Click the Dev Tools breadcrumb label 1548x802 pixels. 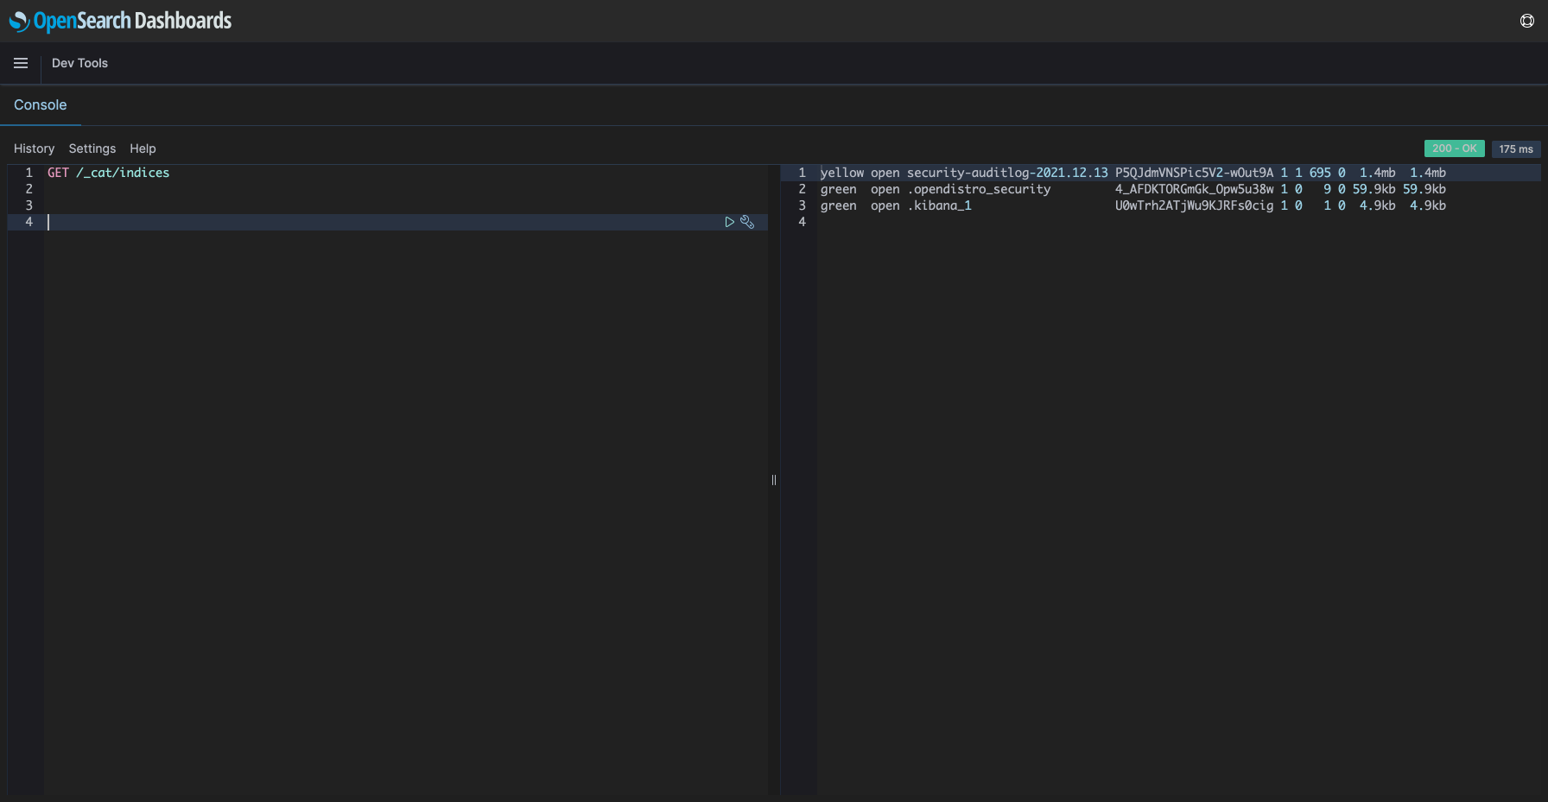point(79,63)
